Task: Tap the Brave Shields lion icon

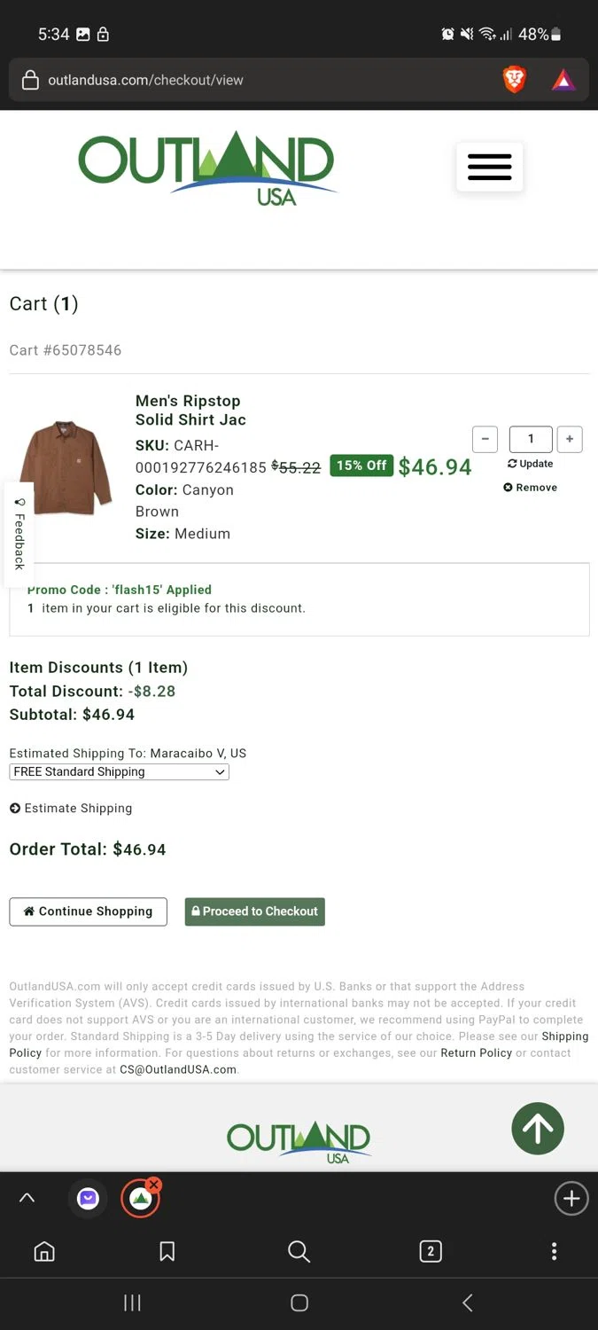Action: 514,80
